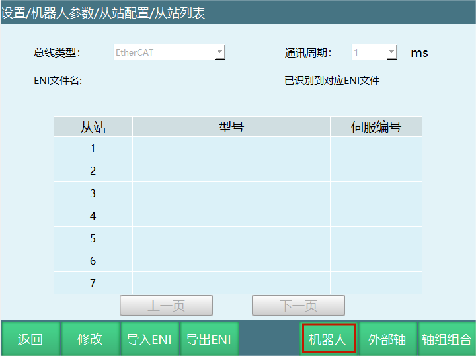Click the 导入ENI button
The image size is (476, 356).
coord(149,339)
